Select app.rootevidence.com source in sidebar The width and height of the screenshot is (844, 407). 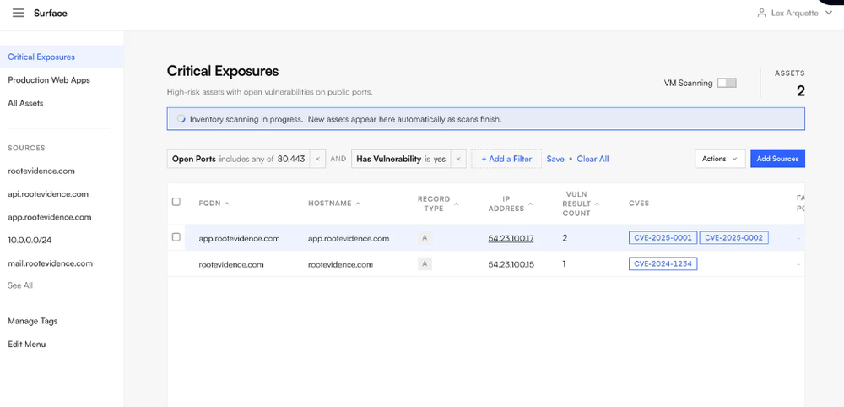(x=50, y=217)
